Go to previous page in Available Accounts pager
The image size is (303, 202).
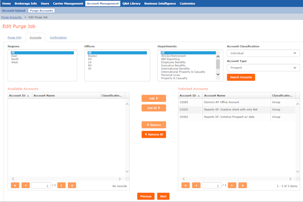(26, 185)
